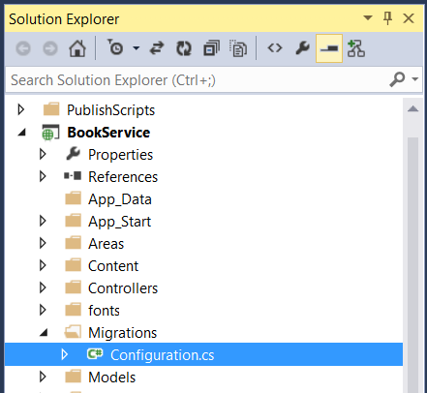This screenshot has height=393, width=427.
Task: Refresh the Solution Explorer
Action: [x=184, y=48]
